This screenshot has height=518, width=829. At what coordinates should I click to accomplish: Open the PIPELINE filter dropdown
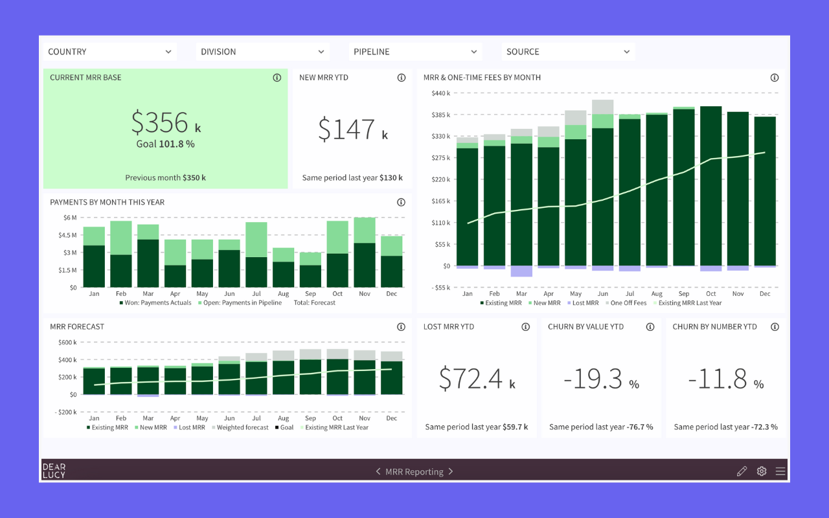415,51
